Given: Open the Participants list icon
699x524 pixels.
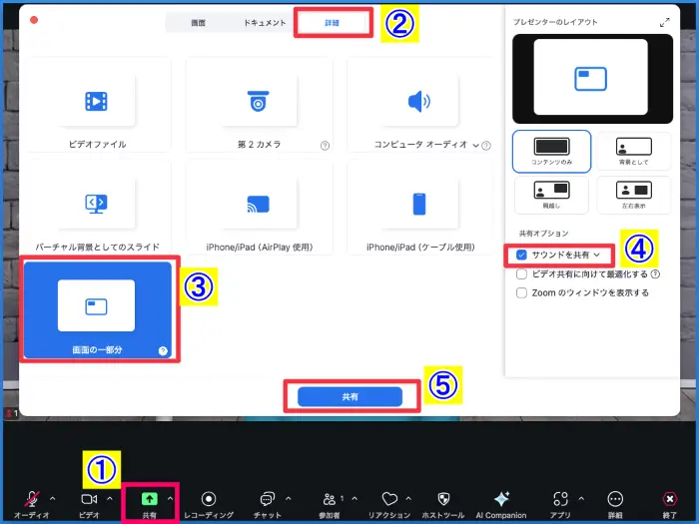Looking at the screenshot, I should tap(329, 498).
